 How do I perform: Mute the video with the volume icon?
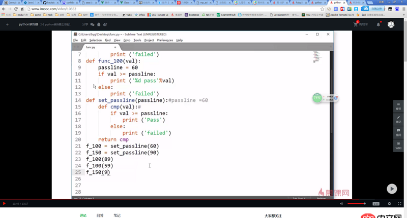tap(341, 204)
